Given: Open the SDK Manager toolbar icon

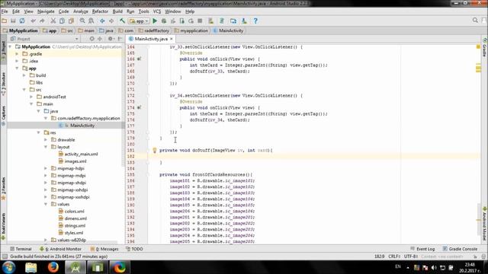Looking at the screenshot, I should click(244, 21).
